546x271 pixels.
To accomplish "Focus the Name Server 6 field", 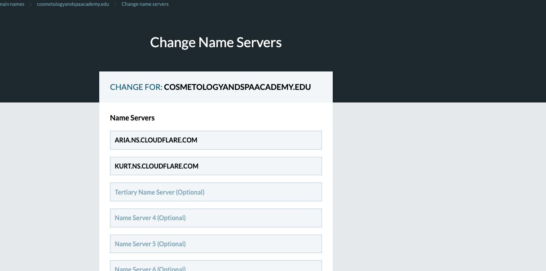I will coord(216,266).
